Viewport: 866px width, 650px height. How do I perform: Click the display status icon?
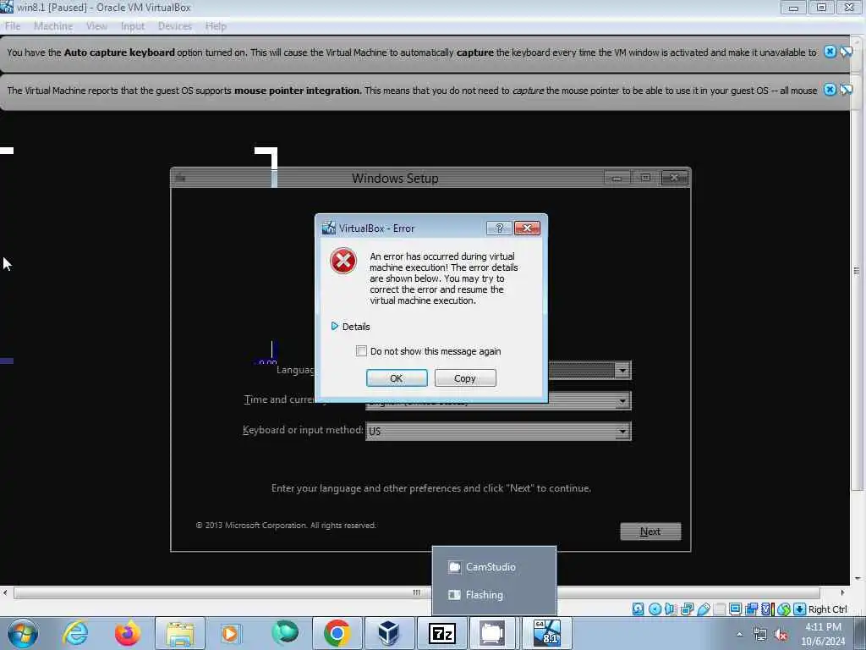coord(735,609)
